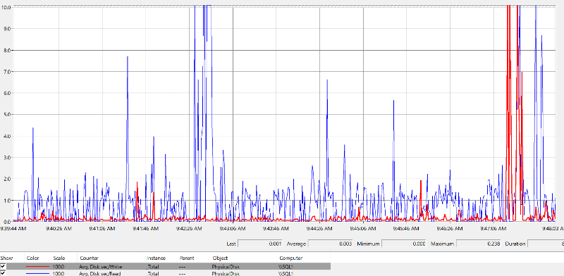Click the Average label text
Screen dimensions: 564x276
point(296,244)
